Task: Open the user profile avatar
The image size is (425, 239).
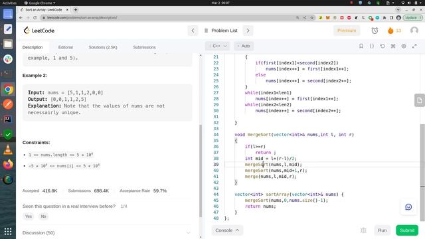Action: (x=414, y=31)
